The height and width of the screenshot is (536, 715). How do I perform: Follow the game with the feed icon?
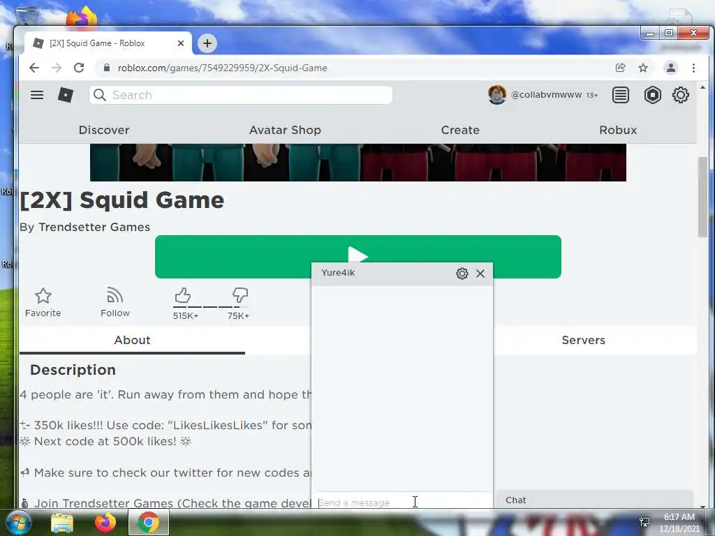pyautogui.click(x=115, y=295)
